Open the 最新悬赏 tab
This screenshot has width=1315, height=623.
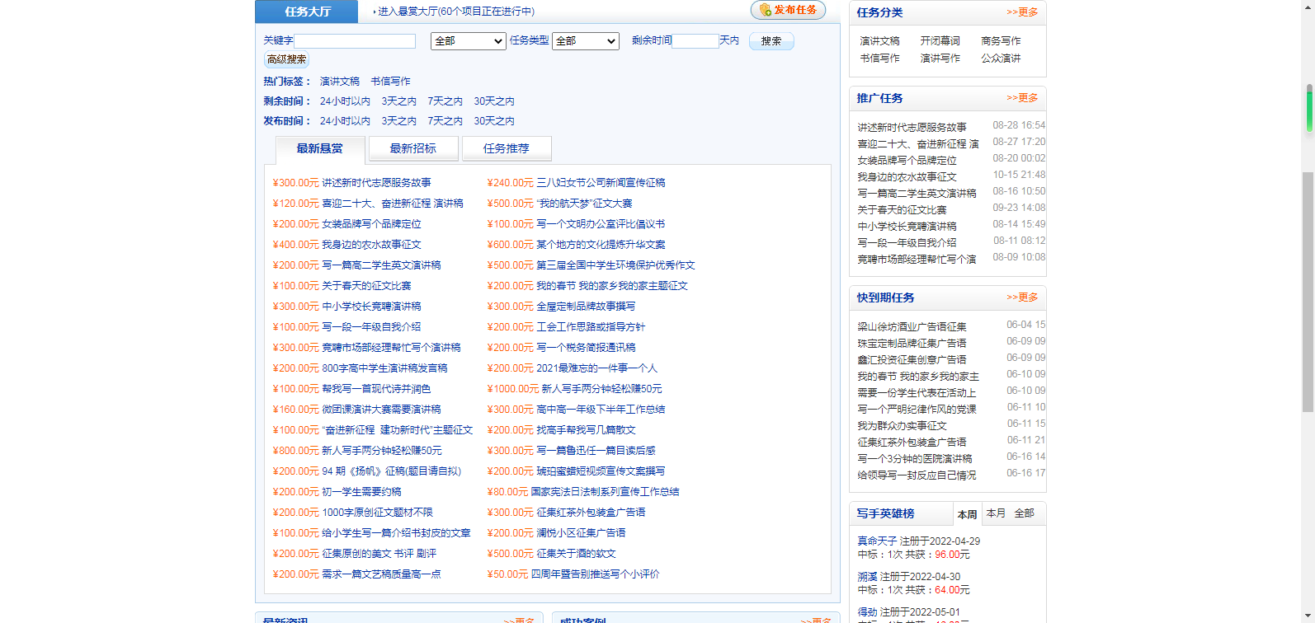pos(319,148)
